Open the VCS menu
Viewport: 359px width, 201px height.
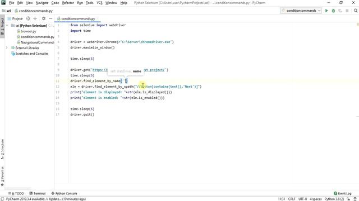click(x=99, y=3)
